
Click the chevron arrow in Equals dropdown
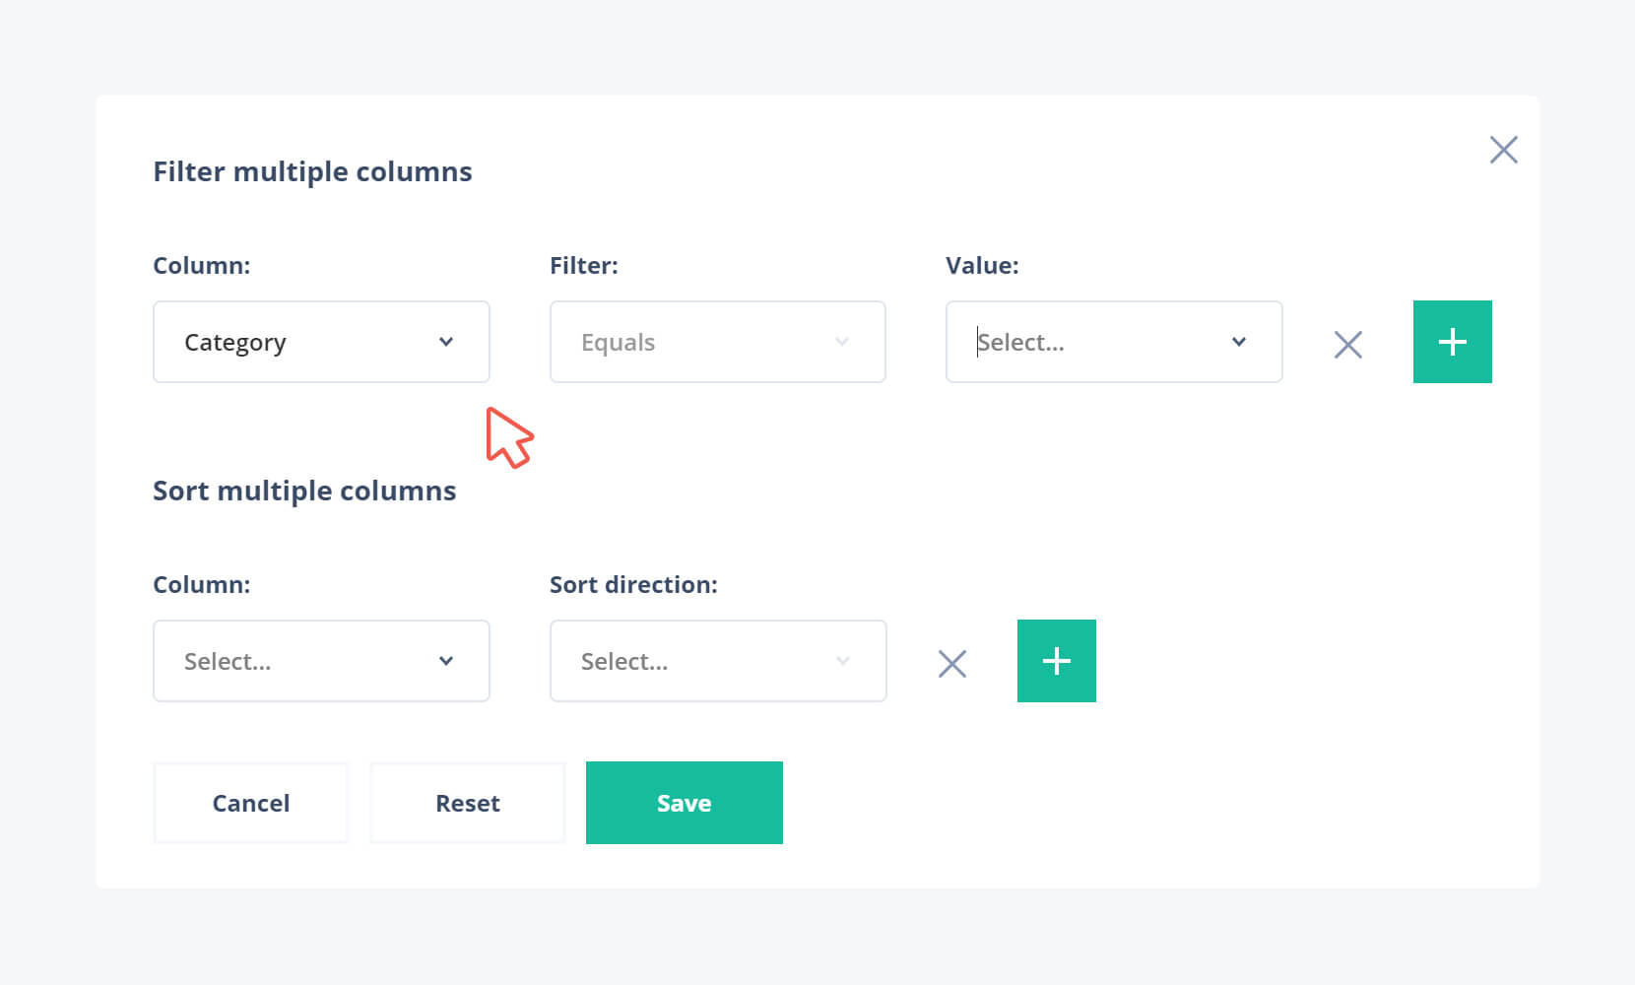[x=842, y=342]
